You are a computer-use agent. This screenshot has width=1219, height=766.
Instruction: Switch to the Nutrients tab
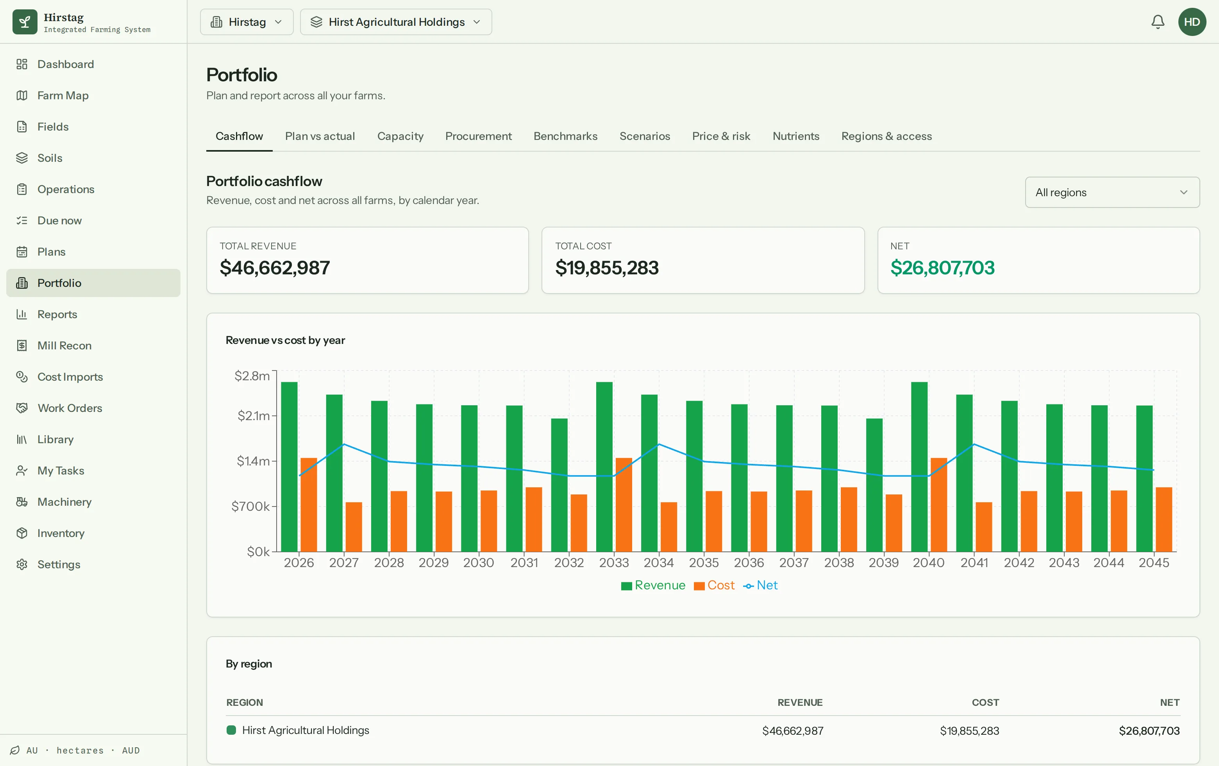[x=796, y=136]
